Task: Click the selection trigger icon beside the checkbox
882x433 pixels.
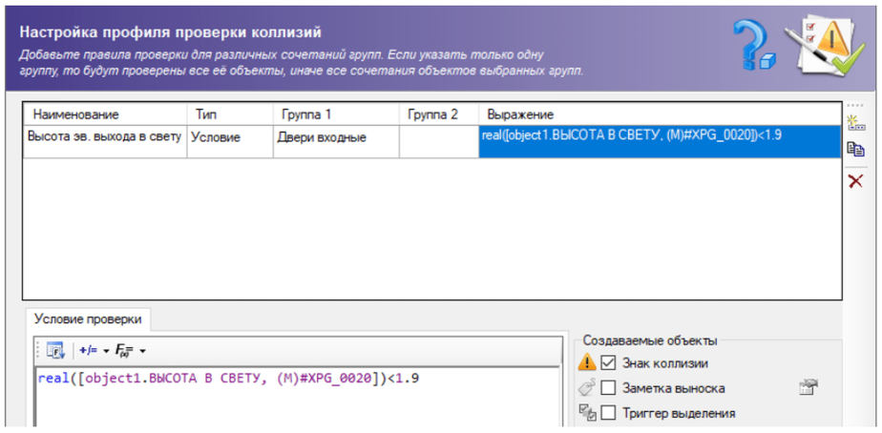Action: (x=587, y=413)
